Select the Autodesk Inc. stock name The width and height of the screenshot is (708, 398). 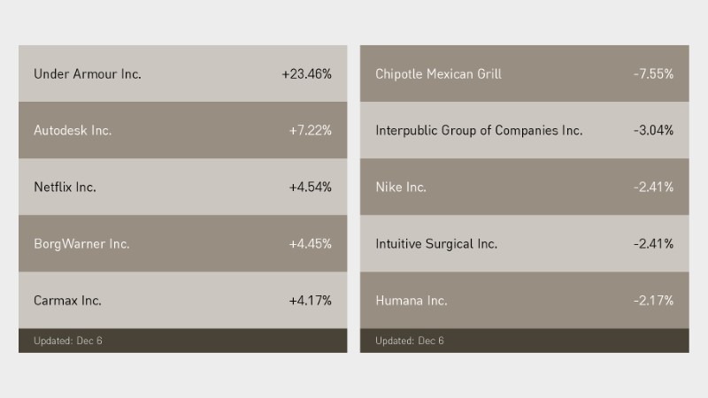(73, 131)
